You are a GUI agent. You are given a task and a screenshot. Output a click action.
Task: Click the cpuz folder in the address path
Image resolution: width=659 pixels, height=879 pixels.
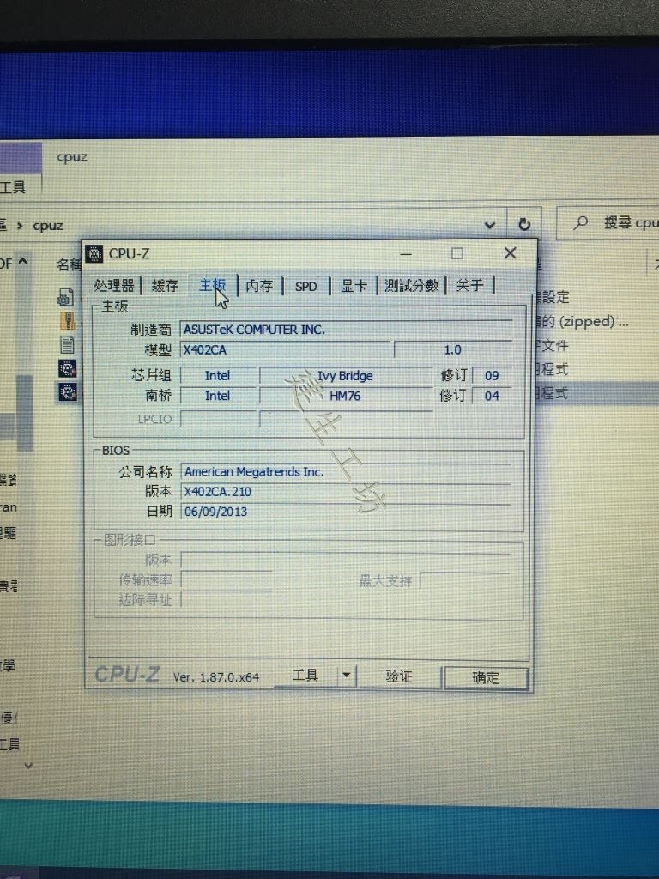[x=48, y=226]
